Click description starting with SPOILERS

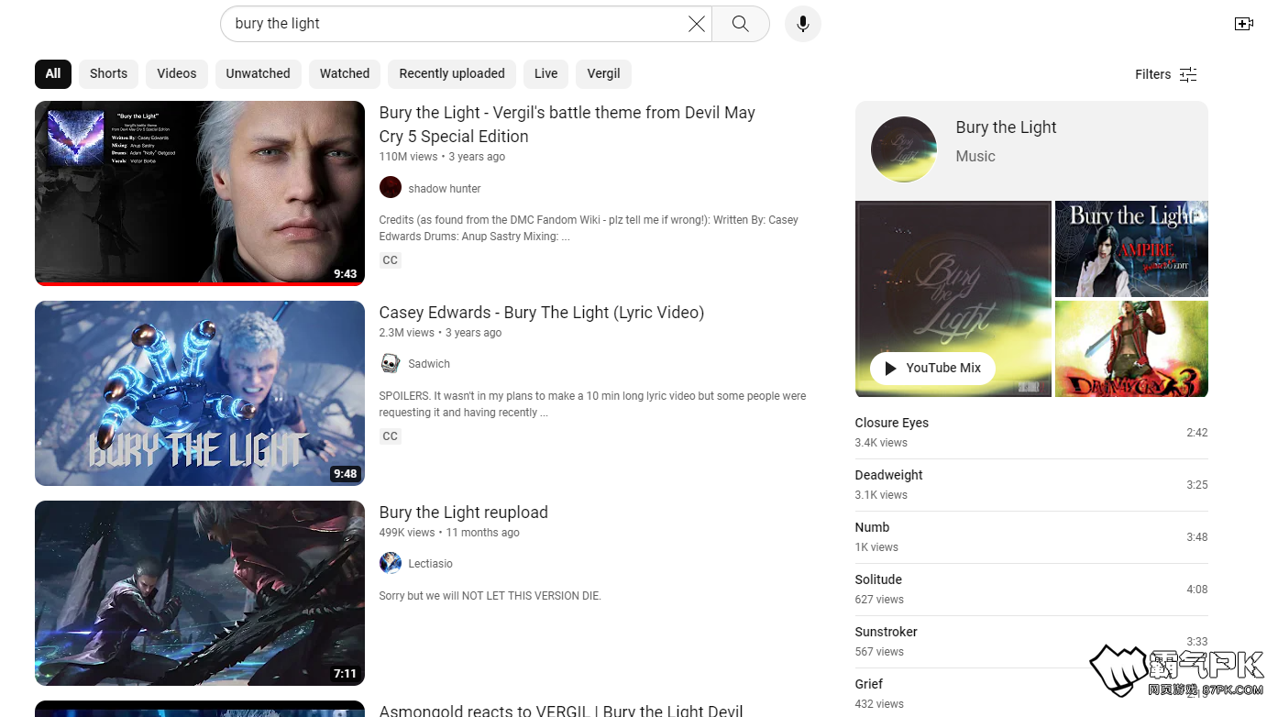tap(592, 404)
